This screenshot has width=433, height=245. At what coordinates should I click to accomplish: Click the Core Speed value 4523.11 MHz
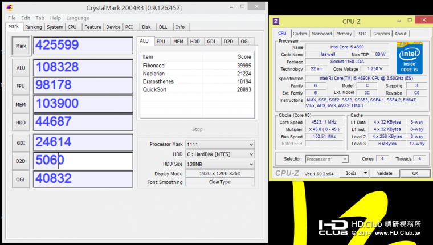pos(324,122)
